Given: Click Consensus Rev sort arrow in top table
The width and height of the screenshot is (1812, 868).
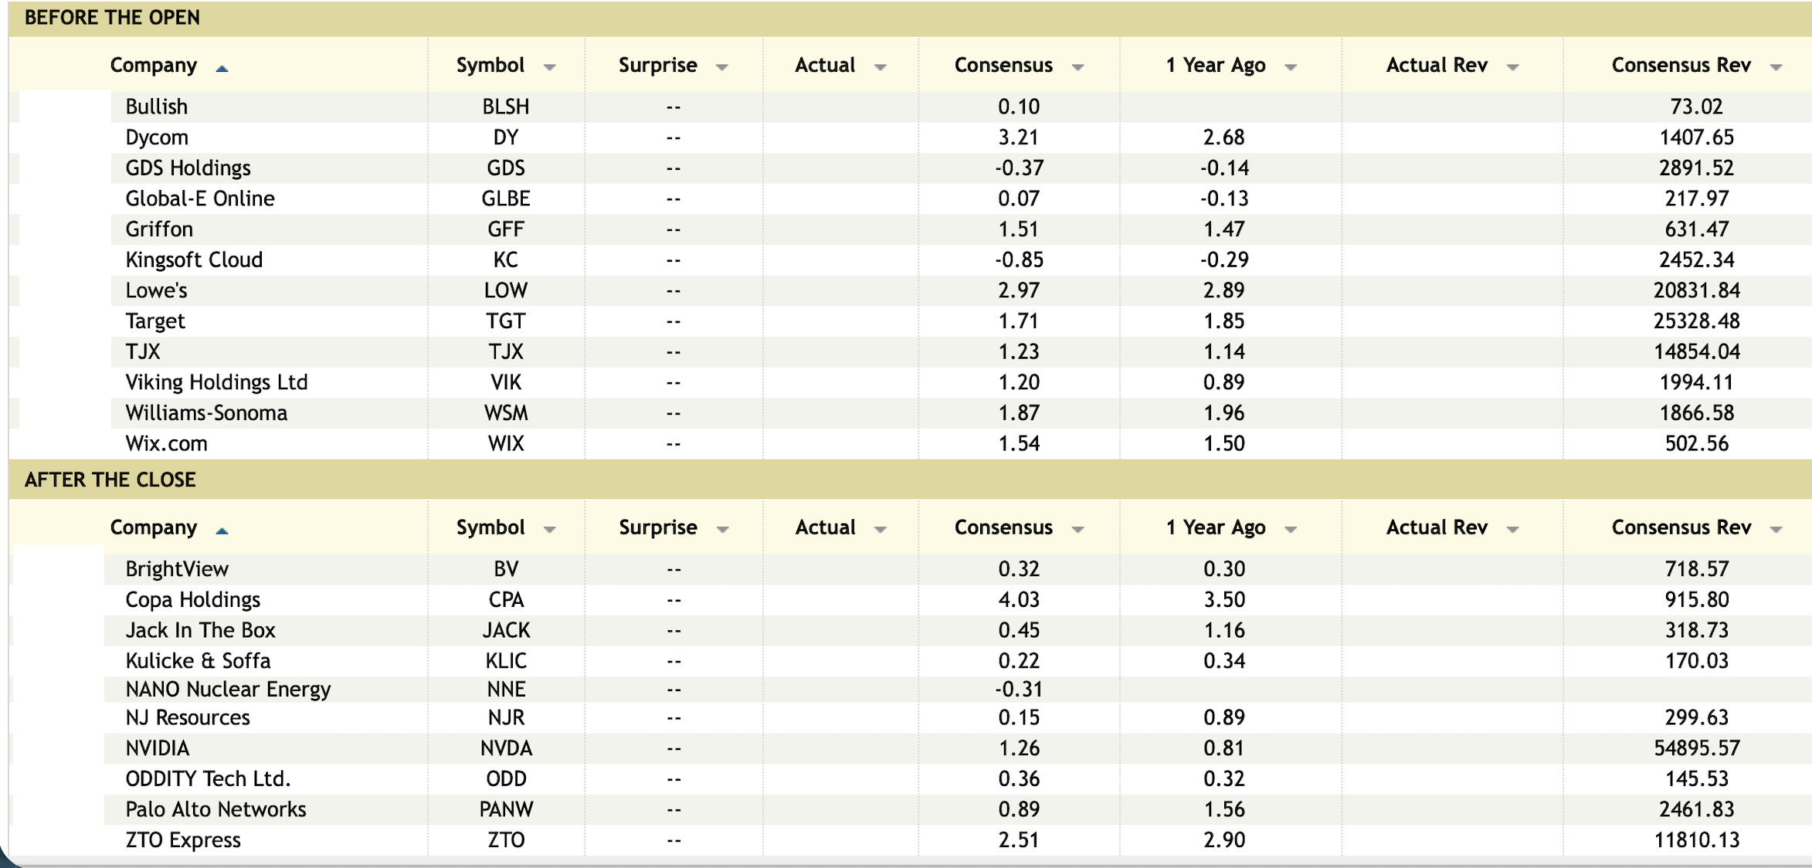Looking at the screenshot, I should [1776, 68].
